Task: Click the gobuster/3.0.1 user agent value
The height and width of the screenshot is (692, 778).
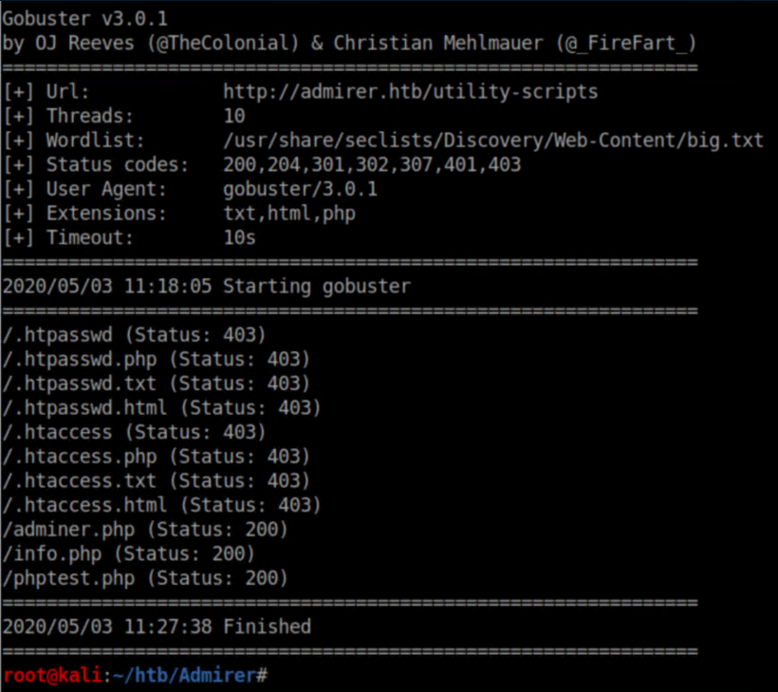Action: click(300, 189)
